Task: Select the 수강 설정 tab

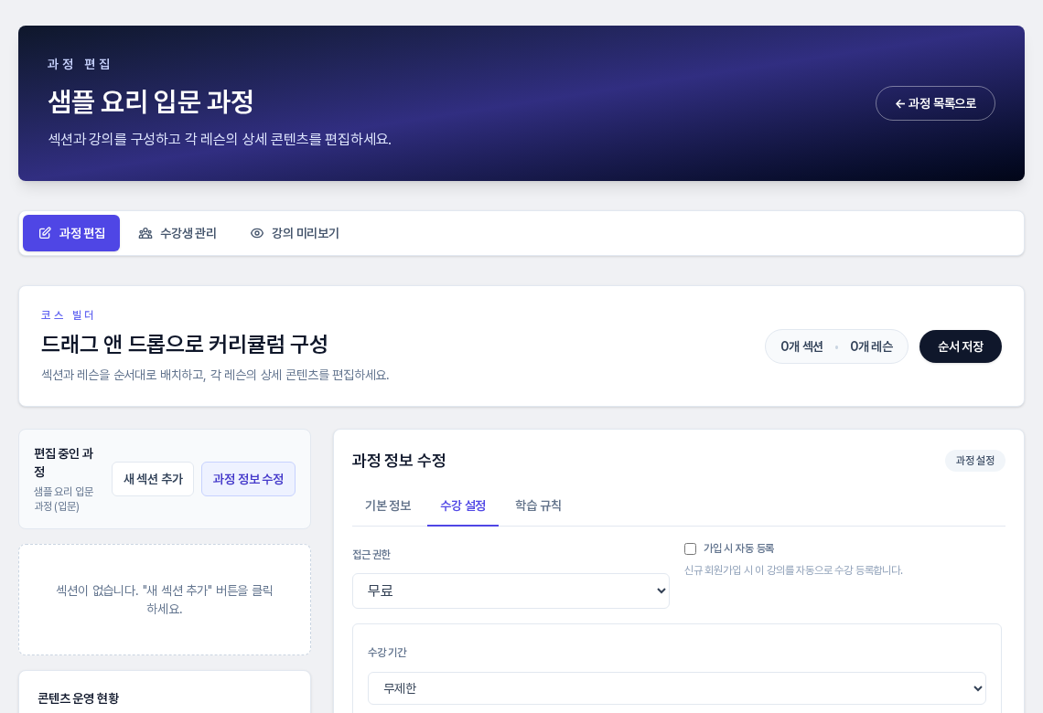Action: coord(463,505)
